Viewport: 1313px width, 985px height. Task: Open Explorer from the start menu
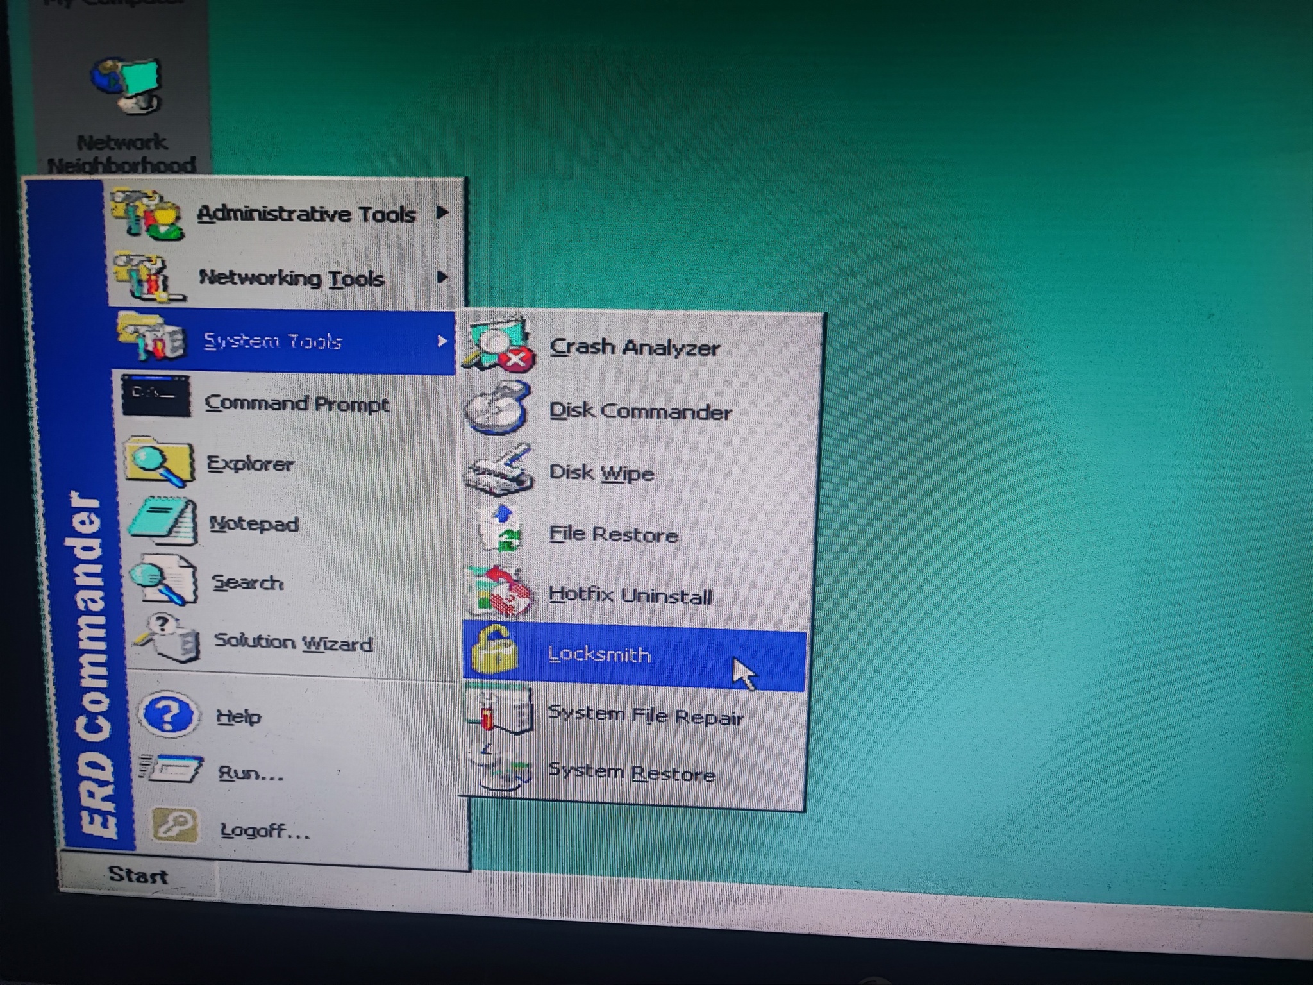pos(288,463)
